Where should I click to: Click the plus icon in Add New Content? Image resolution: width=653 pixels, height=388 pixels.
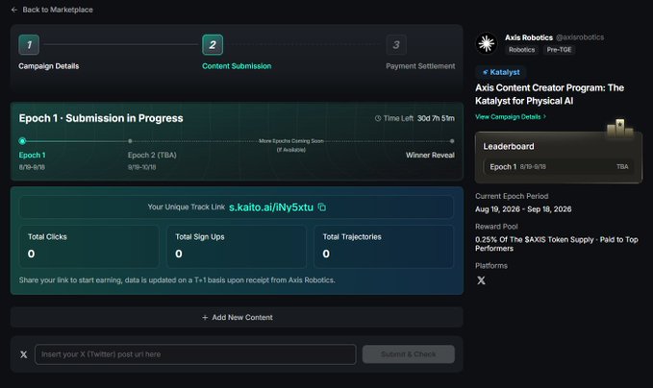pyautogui.click(x=205, y=318)
